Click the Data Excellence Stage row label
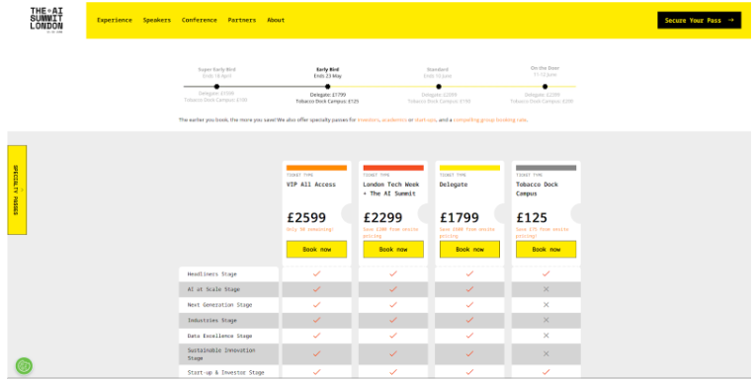The height and width of the screenshot is (381, 755). [x=219, y=336]
